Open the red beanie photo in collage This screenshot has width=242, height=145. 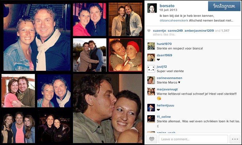(x=126, y=55)
